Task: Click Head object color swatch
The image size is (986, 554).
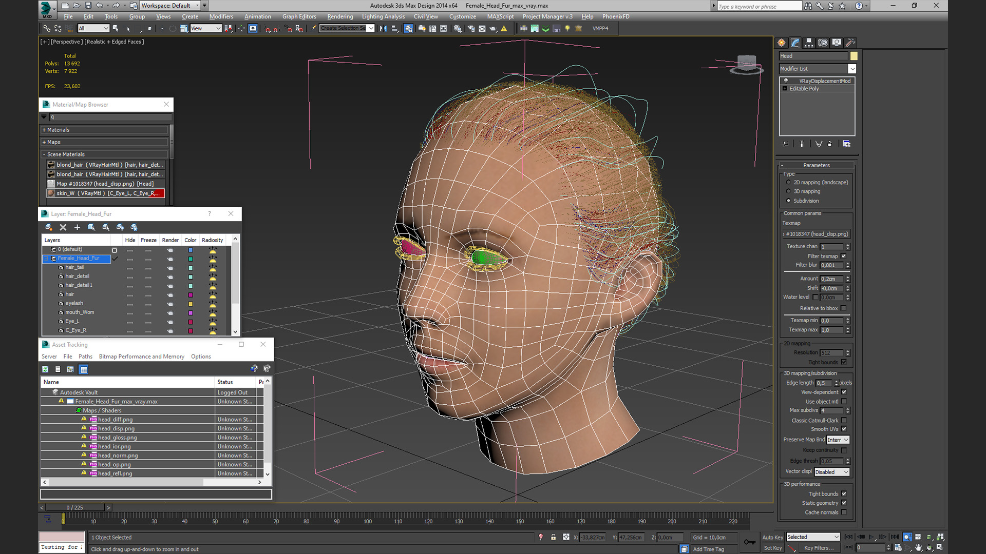Action: (x=854, y=56)
